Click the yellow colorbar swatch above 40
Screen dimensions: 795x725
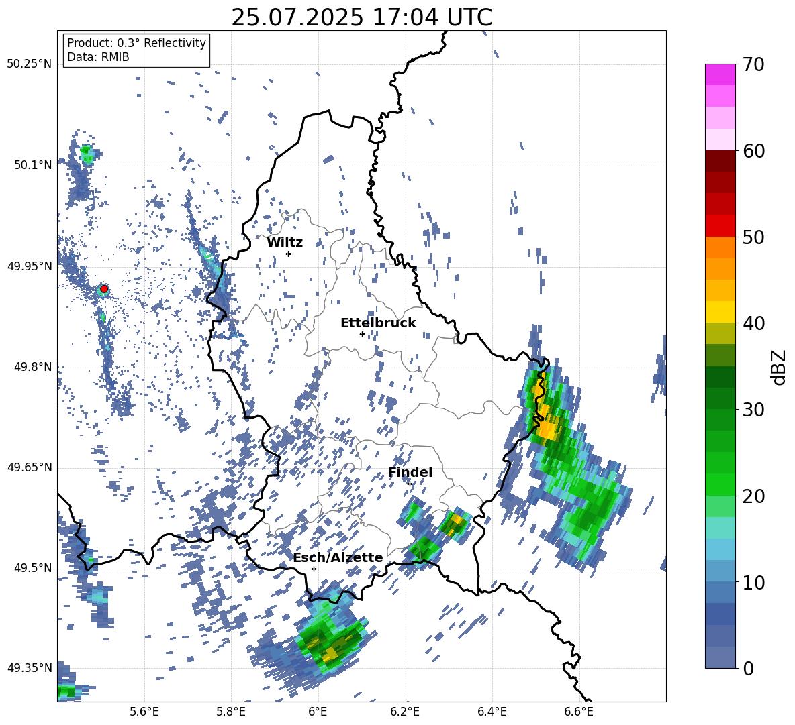pos(720,312)
